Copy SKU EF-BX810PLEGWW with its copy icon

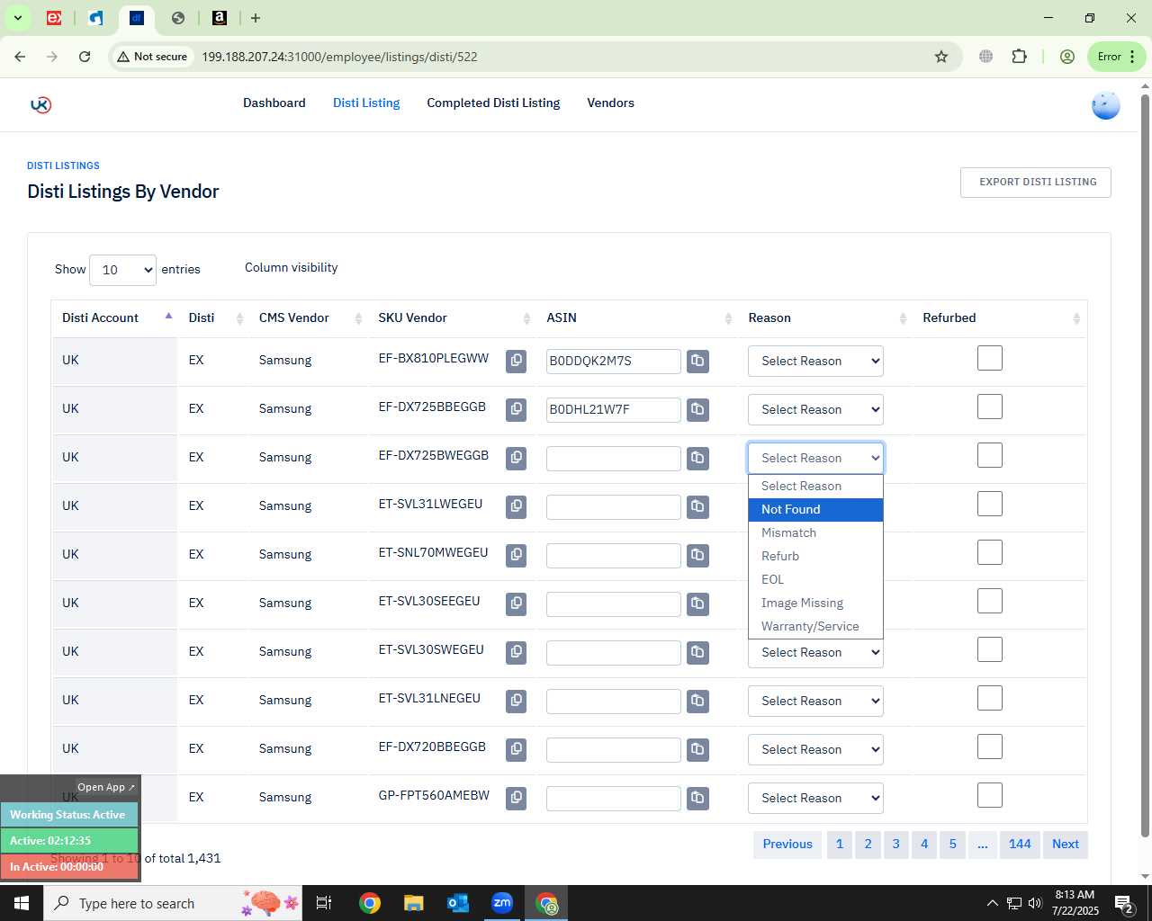tap(516, 361)
